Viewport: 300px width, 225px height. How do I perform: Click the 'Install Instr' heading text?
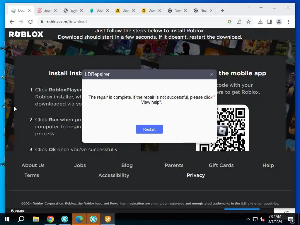click(x=65, y=73)
